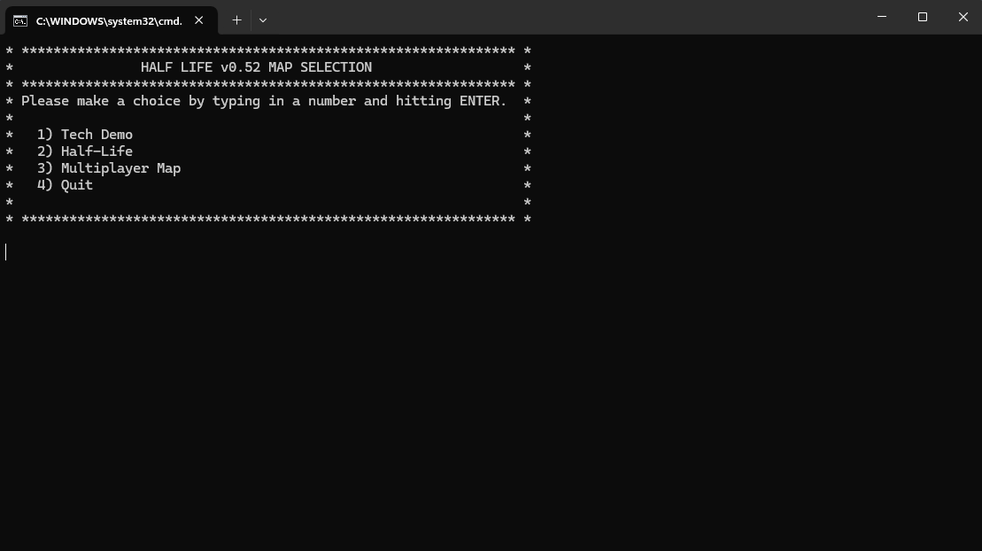
Task: Click the cmd icon in the tab
Action: click(20, 21)
